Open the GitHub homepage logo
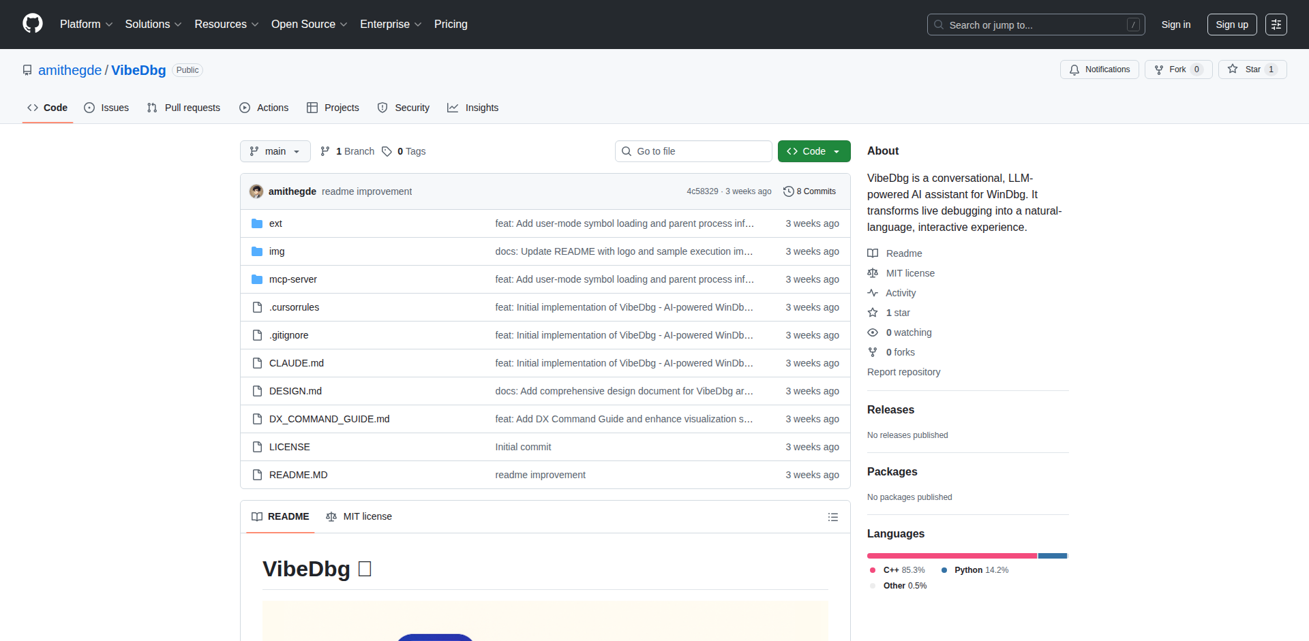 [33, 24]
